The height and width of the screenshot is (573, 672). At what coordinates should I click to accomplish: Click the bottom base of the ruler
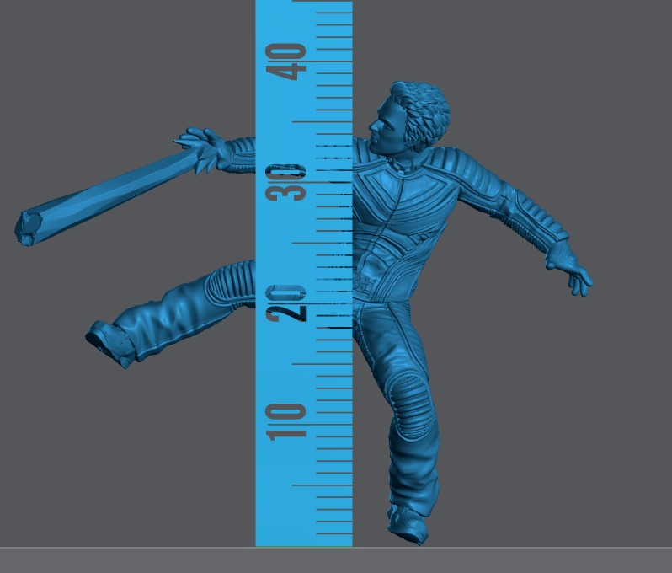tap(303, 539)
